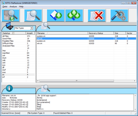Sort by Sector column header
138x116 pixels.
point(131,33)
